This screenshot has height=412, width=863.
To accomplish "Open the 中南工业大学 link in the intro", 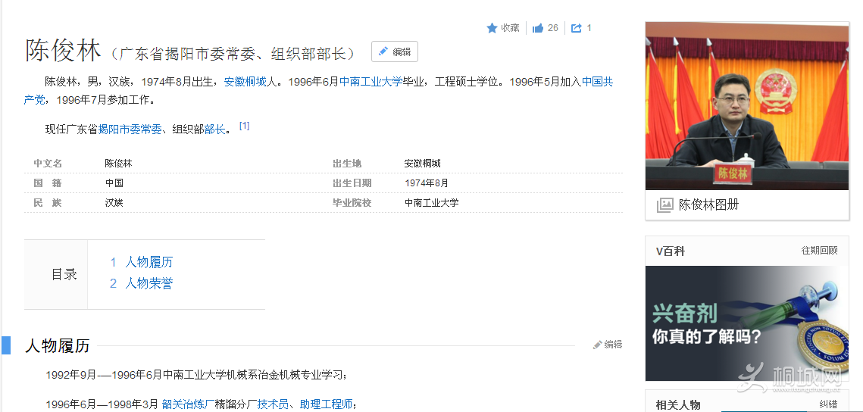I will [x=371, y=82].
